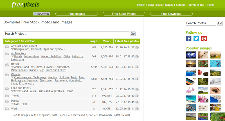Click the folder icon beside Abstract and Concept
225x121 pixels.
coord(7,46)
